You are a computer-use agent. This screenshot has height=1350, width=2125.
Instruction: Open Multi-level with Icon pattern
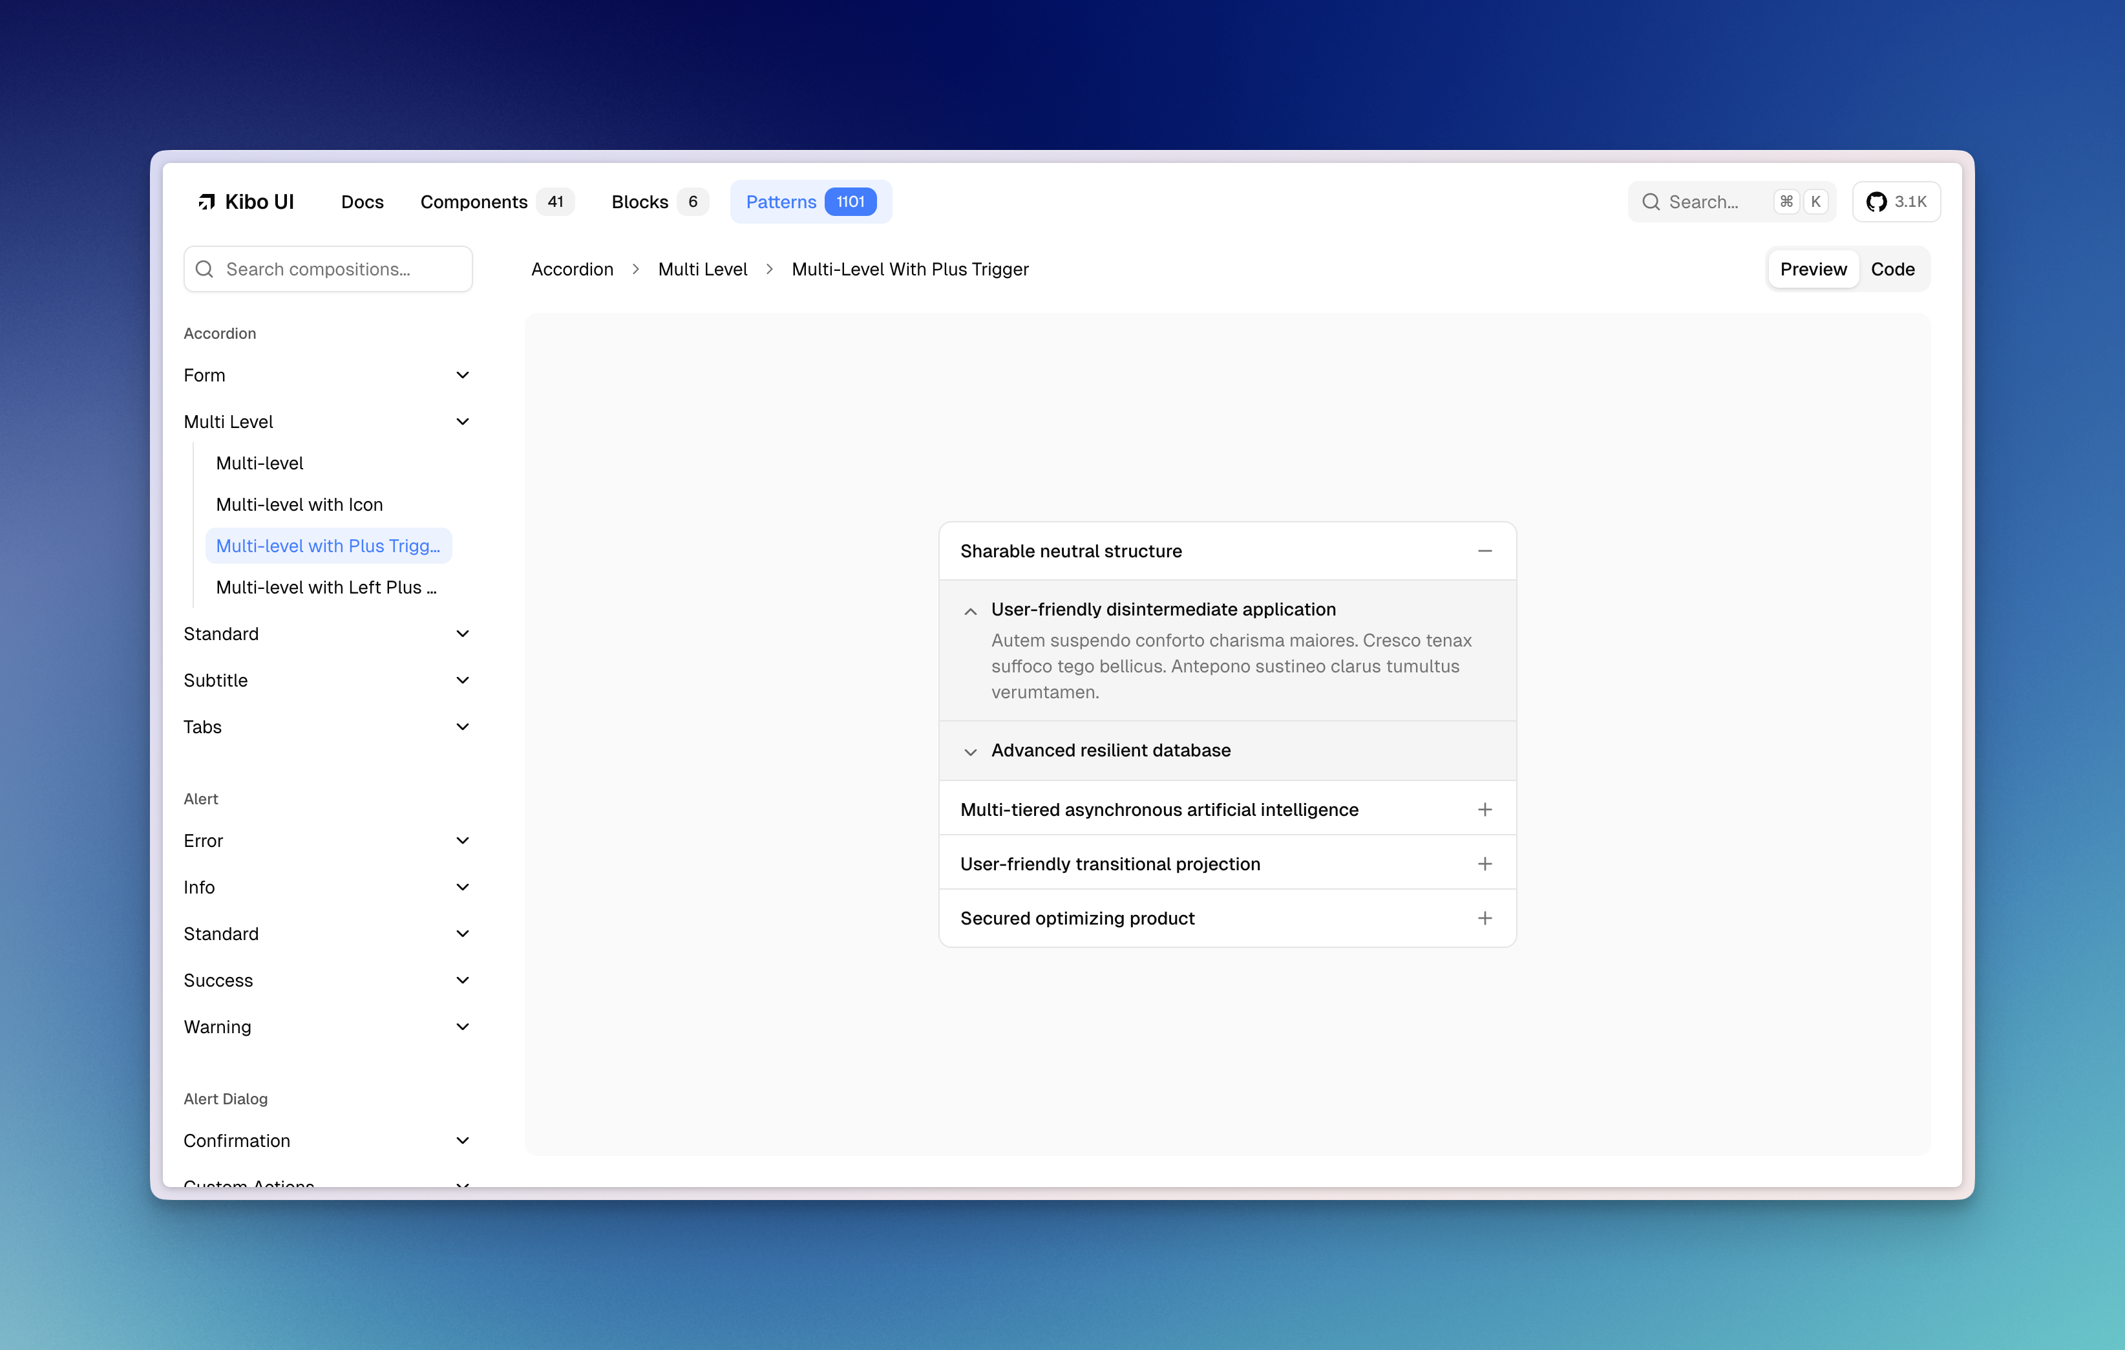pyautogui.click(x=299, y=504)
